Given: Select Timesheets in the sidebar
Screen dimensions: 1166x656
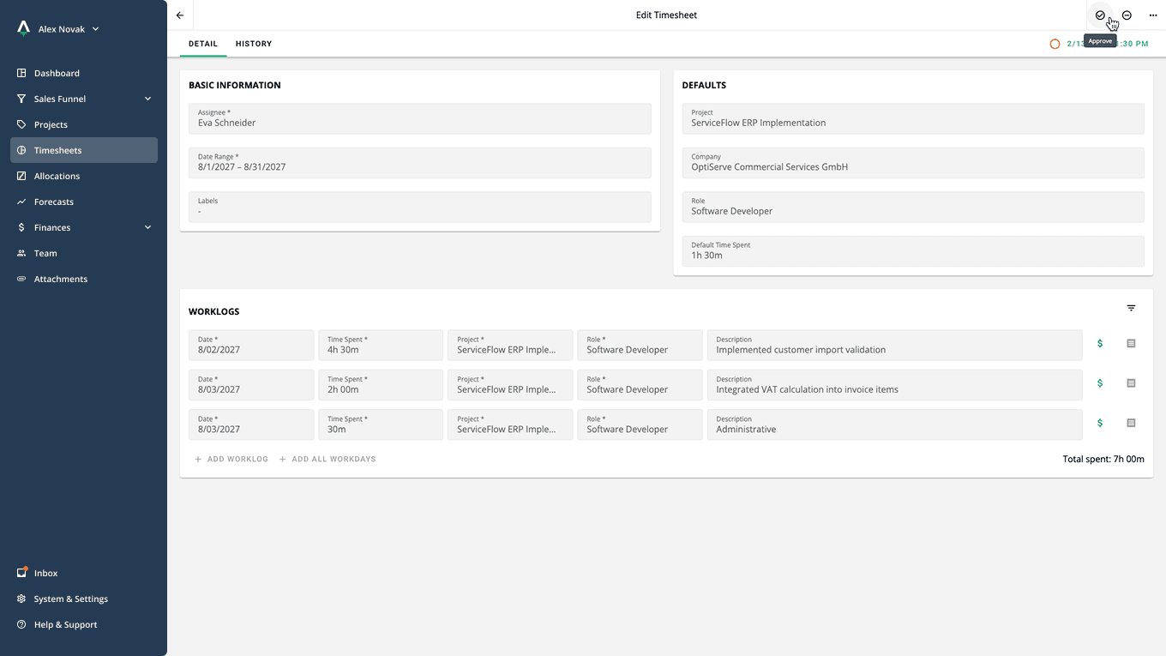Looking at the screenshot, I should click(84, 150).
